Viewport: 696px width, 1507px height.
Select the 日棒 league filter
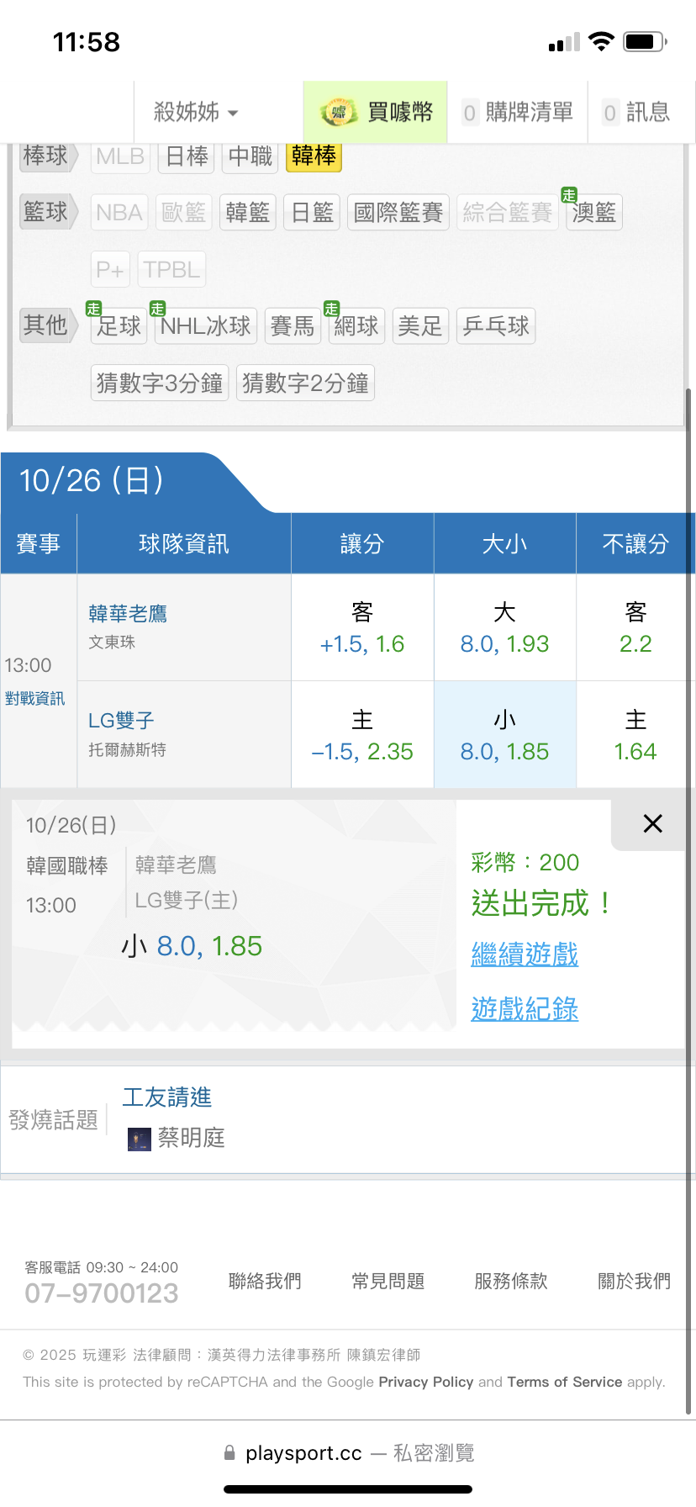[x=187, y=156]
